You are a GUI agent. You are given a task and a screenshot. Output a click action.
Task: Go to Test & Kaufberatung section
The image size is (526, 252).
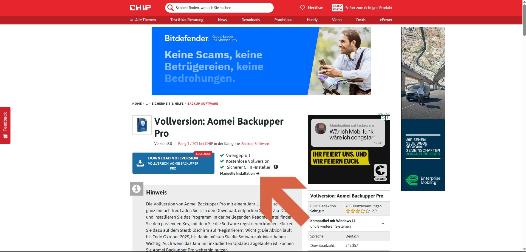187,20
